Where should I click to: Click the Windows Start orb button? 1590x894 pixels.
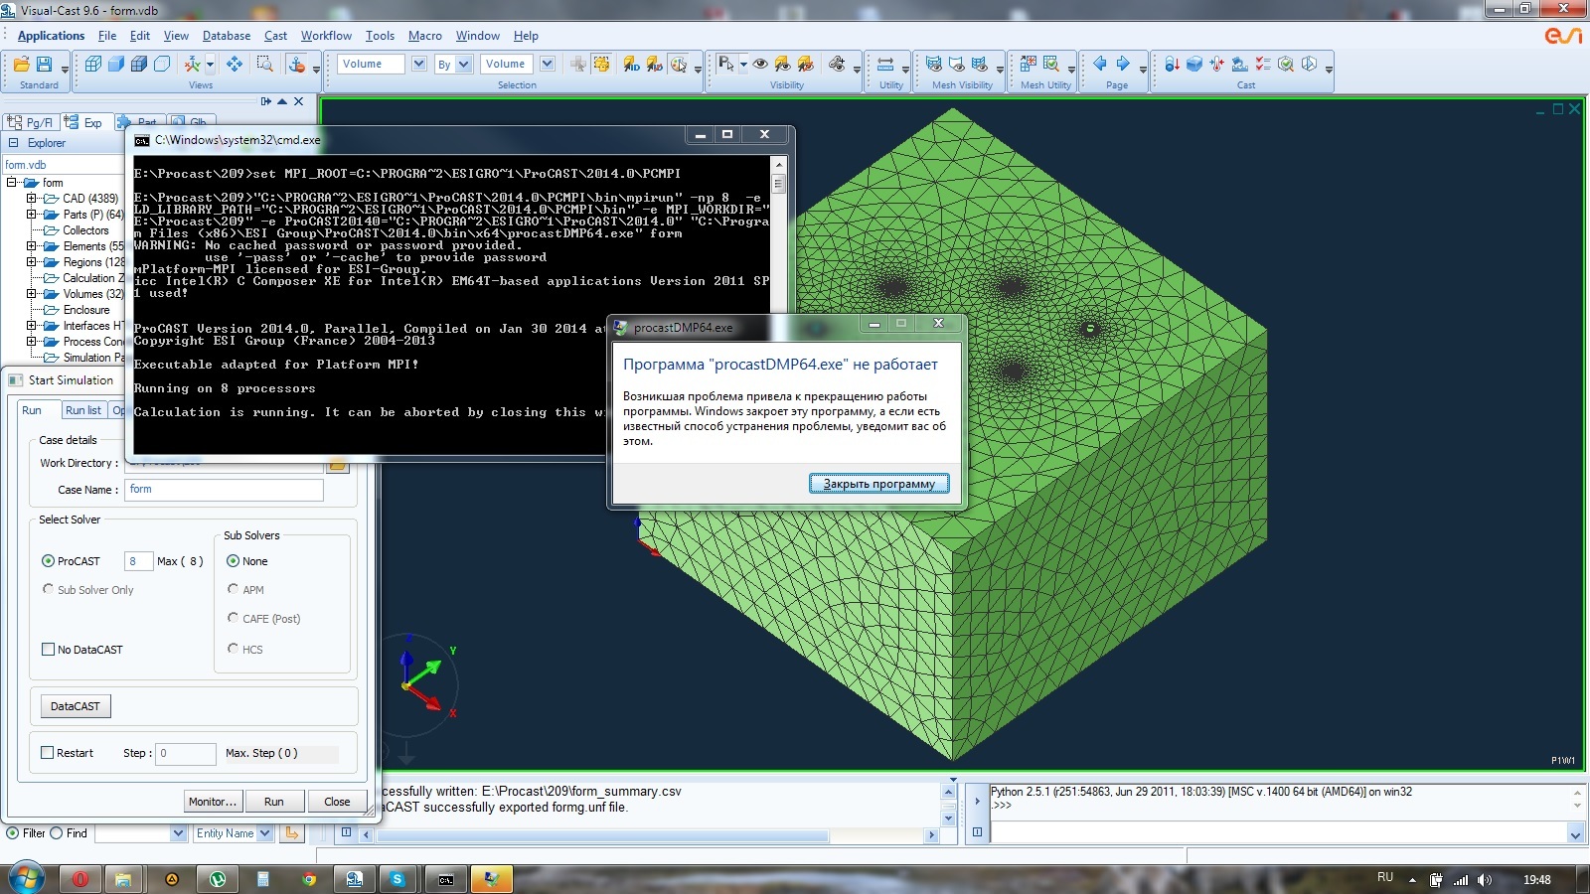[27, 878]
